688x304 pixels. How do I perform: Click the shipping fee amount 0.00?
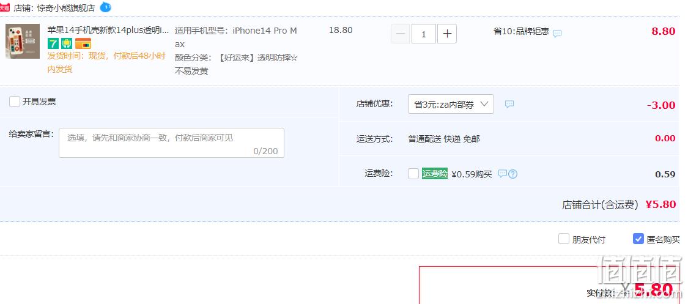point(665,139)
